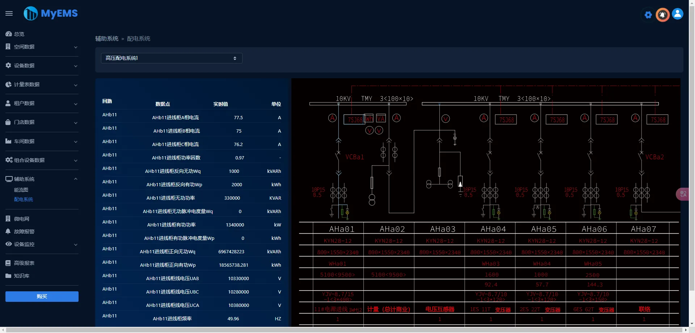Expand the 空间数据 menu
Screen dimensions: 695x333
coord(42,47)
